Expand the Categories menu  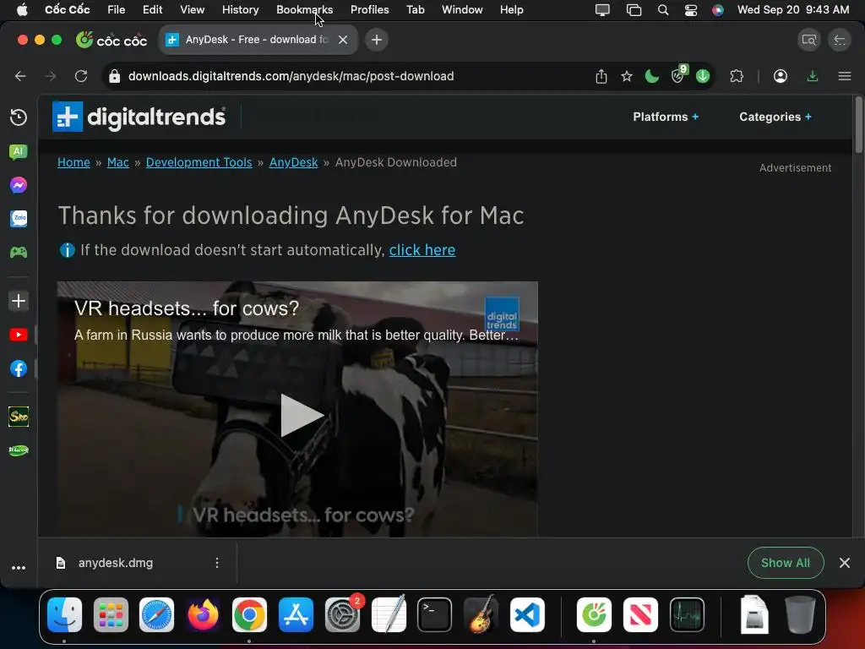coord(775,117)
